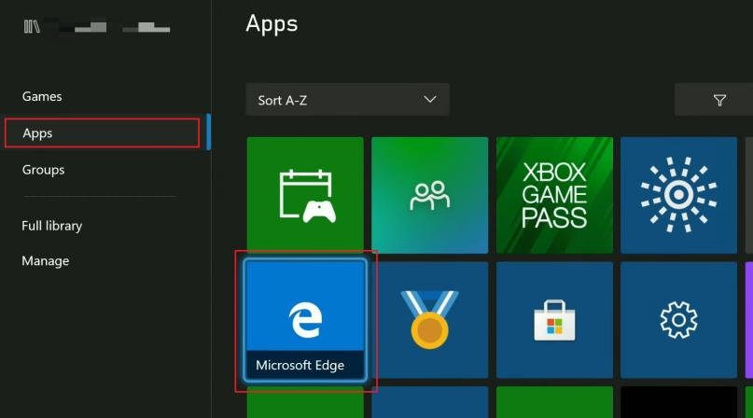The height and width of the screenshot is (418, 753).
Task: Click the filter funnel button
Action: 718,100
